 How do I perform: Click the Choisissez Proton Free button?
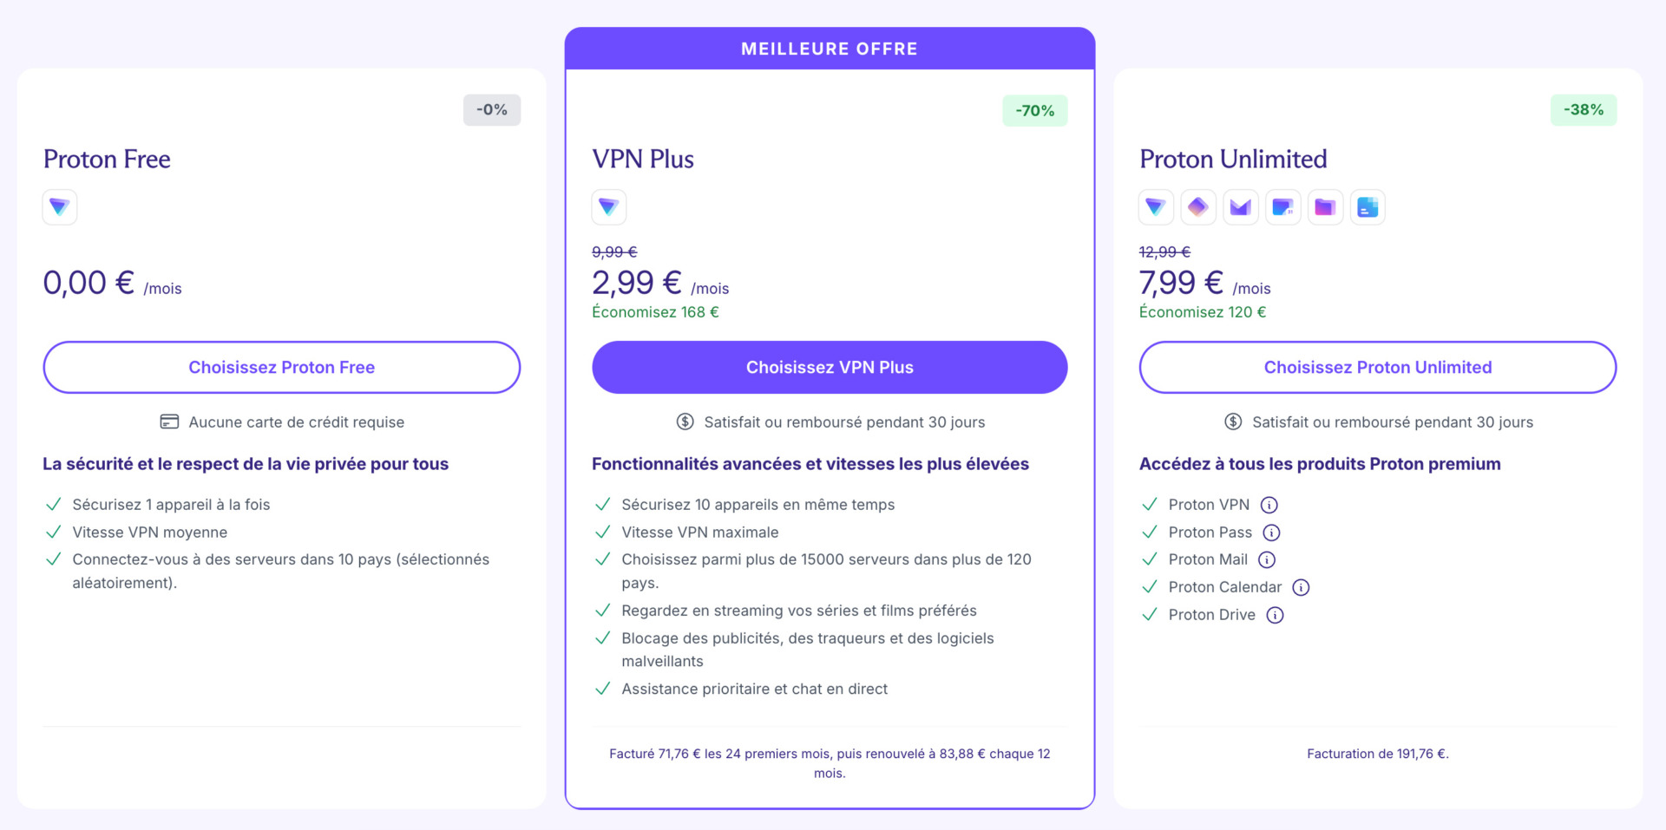281,367
